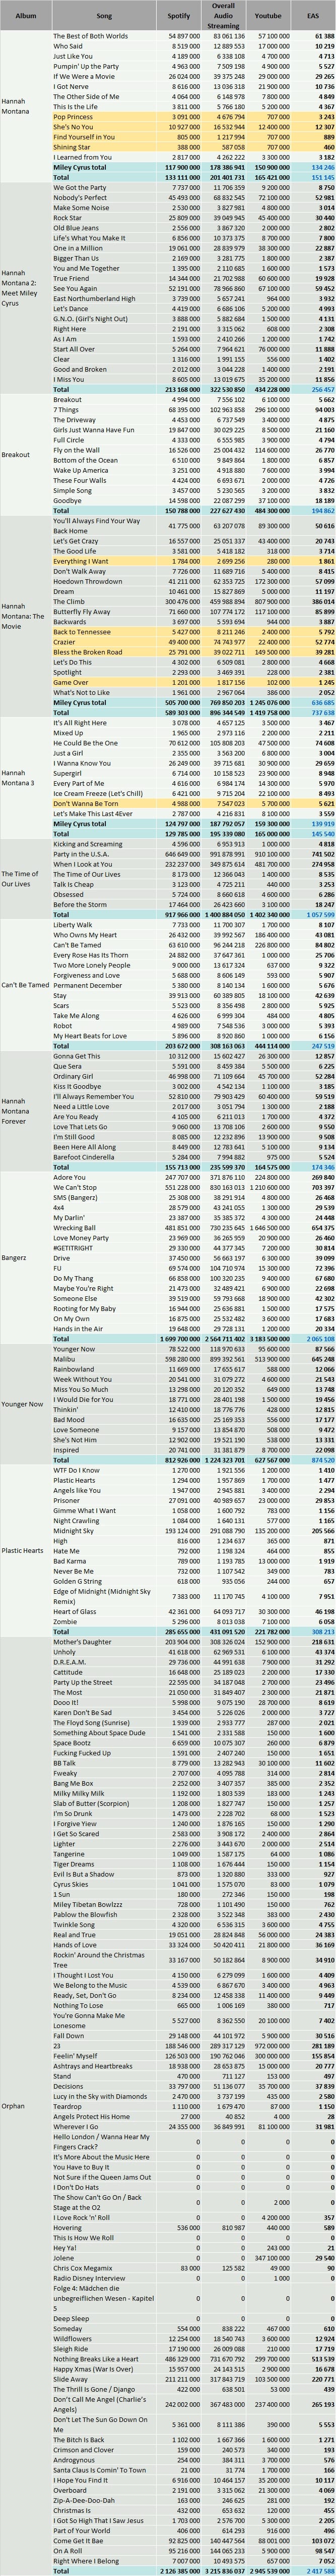336x2576 pixels.
Task: Select The Best of Both Worlds song
Action: point(91,36)
